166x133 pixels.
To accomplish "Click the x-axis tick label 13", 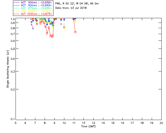I will (93, 123).
